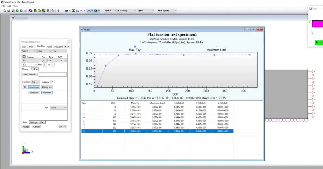The image size is (323, 169).
Task: Switch to the Points tab
Action: coord(50,47)
